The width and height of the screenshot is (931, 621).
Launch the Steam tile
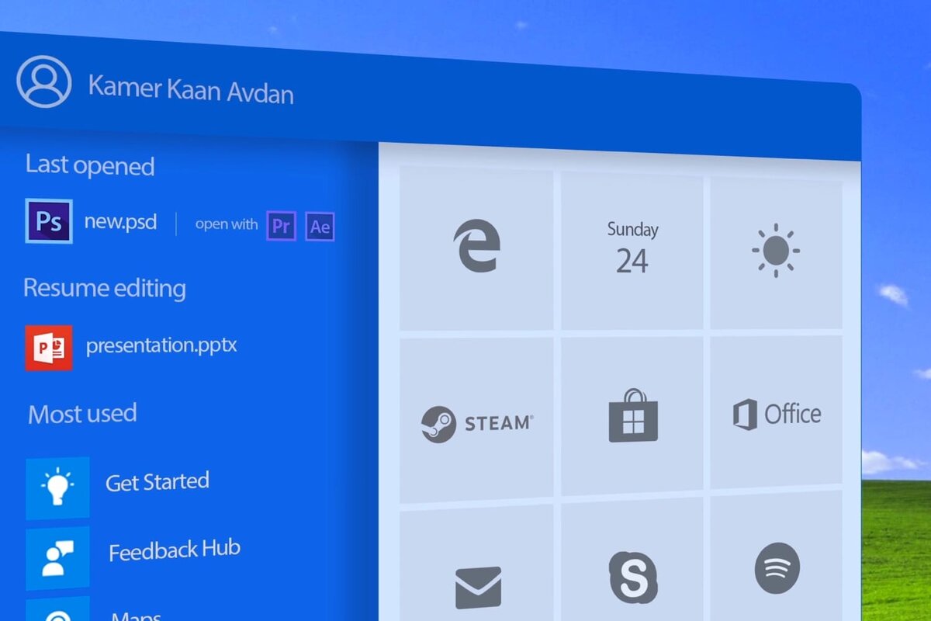(476, 420)
